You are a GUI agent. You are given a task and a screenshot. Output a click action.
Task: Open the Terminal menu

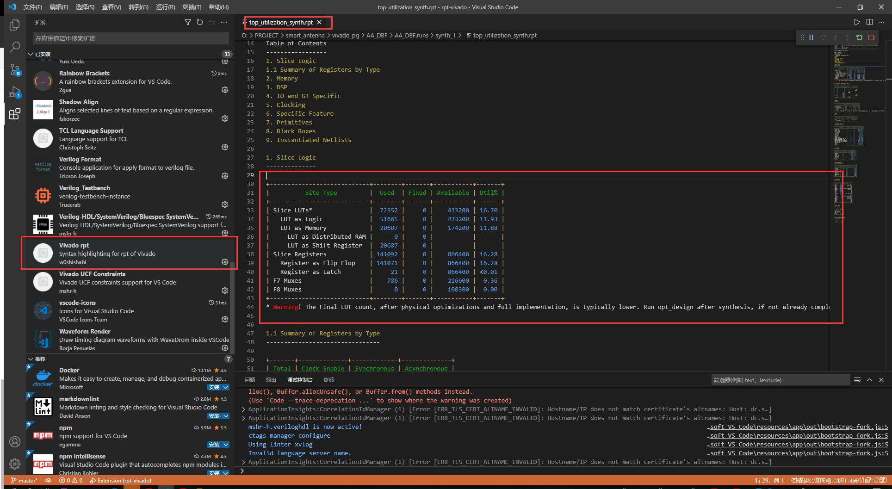click(x=192, y=7)
